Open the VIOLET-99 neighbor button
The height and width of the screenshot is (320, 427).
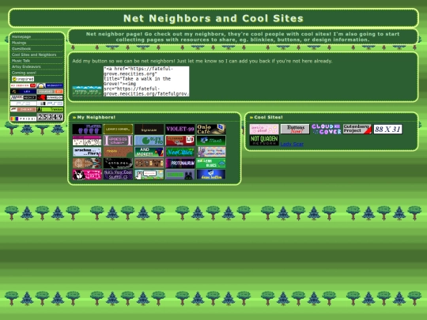click(x=180, y=129)
